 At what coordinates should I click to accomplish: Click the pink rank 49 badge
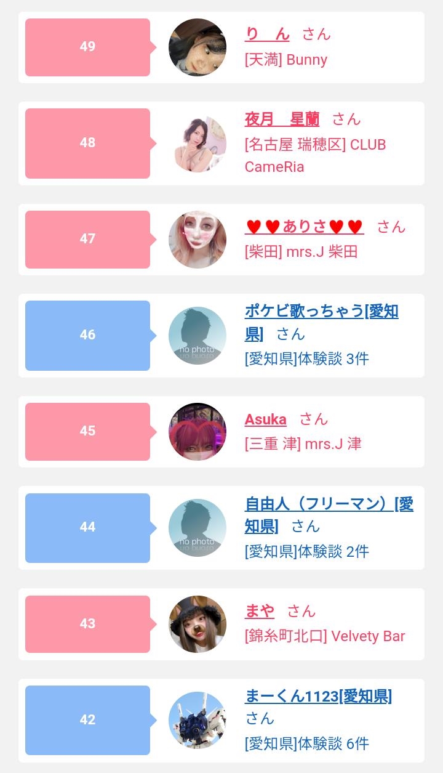coord(87,47)
